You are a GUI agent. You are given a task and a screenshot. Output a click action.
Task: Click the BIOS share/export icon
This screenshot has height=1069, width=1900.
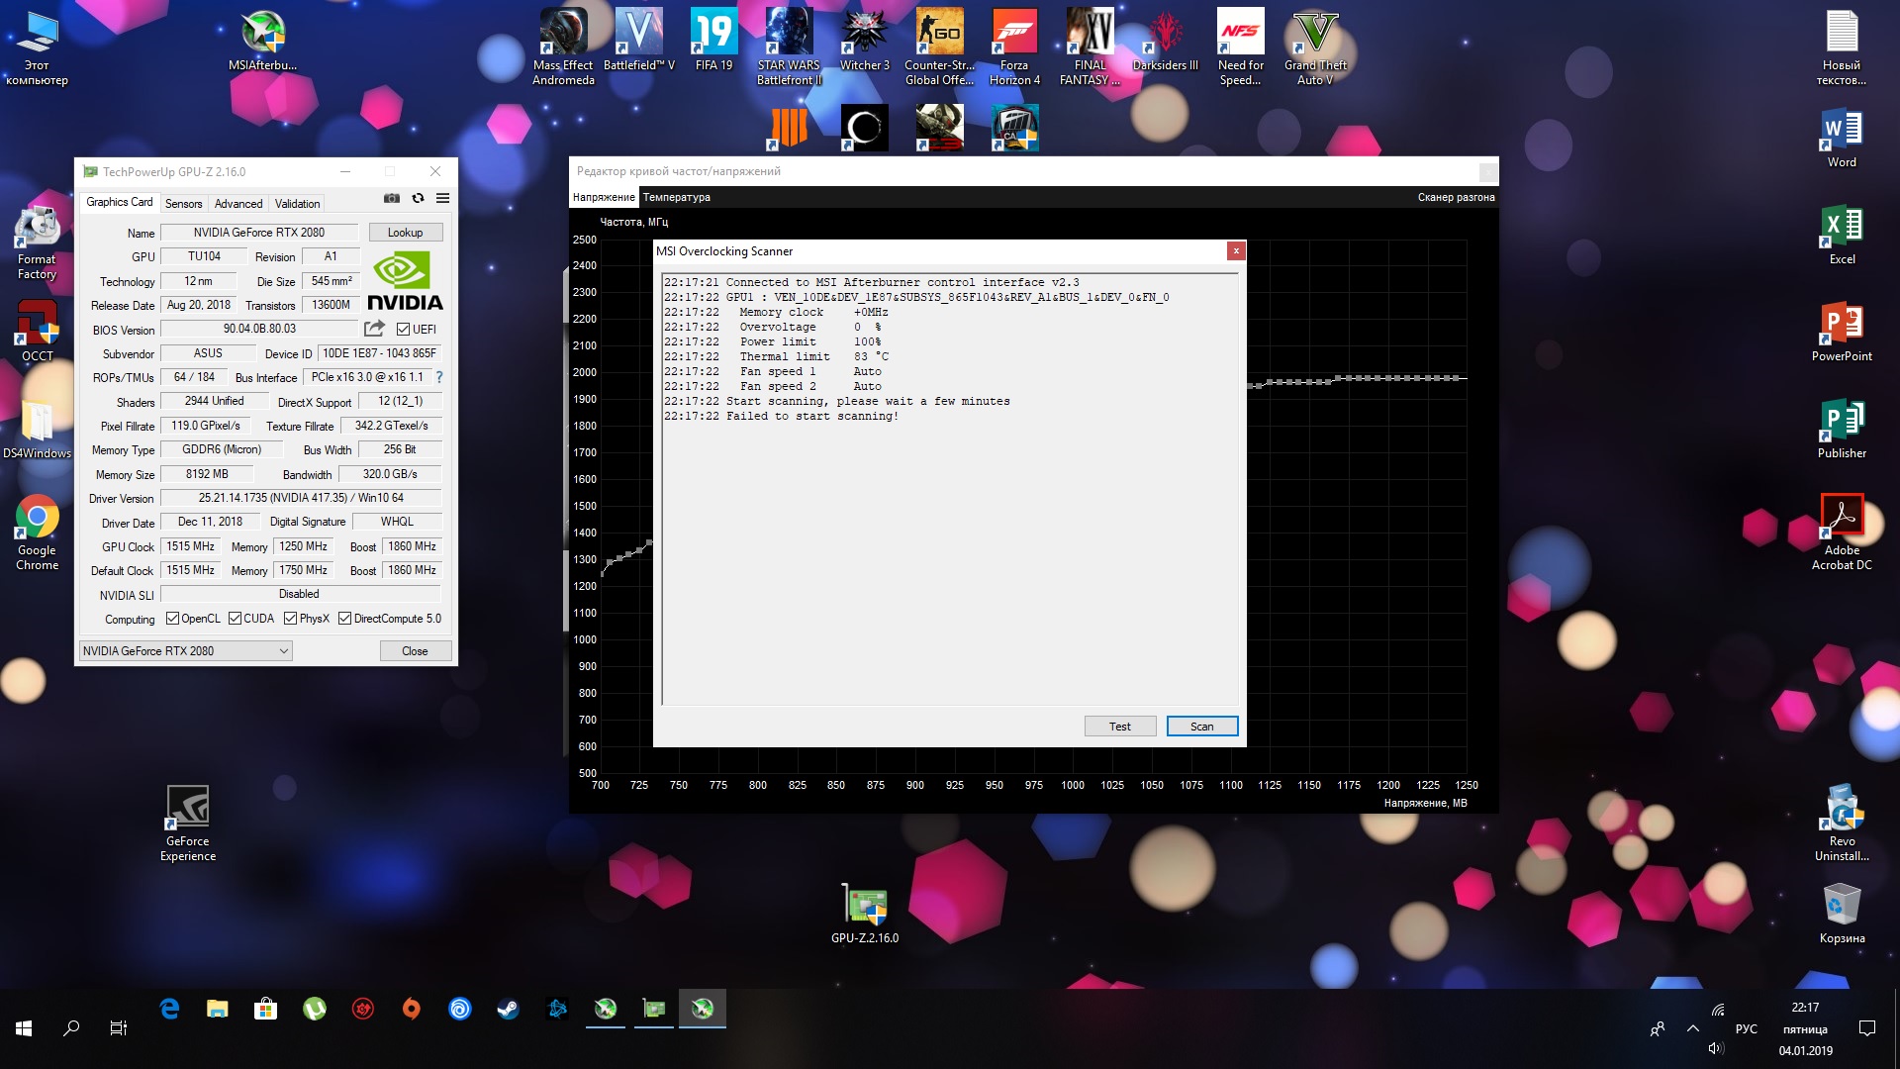[x=374, y=329]
